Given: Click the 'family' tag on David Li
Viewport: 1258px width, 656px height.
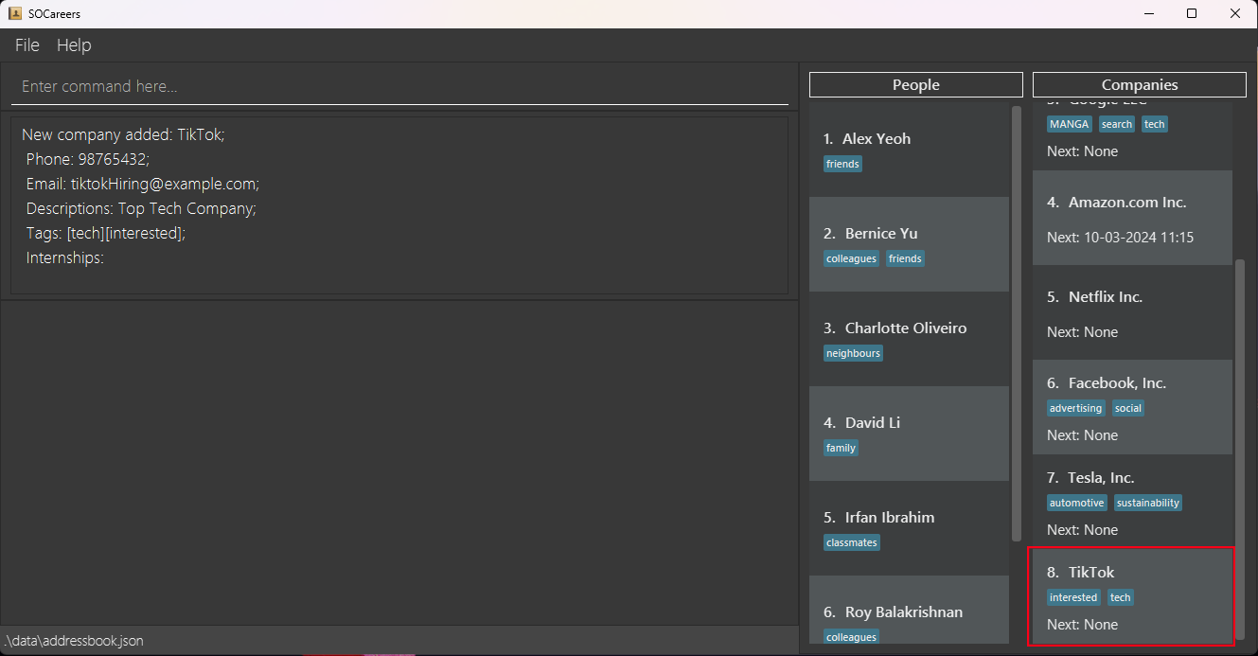Looking at the screenshot, I should [841, 447].
